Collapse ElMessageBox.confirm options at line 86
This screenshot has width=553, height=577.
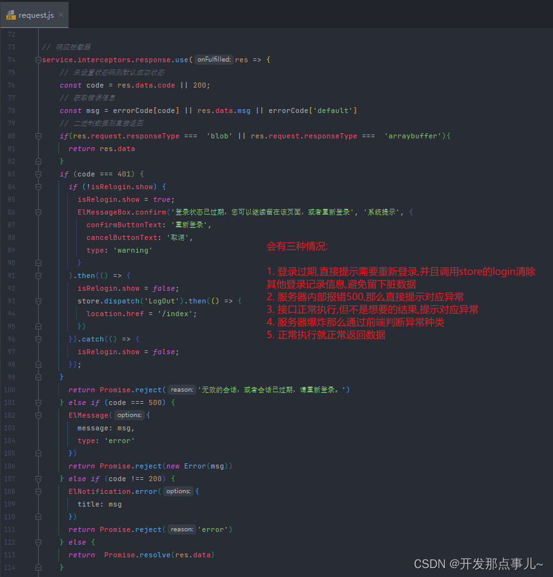[38, 212]
